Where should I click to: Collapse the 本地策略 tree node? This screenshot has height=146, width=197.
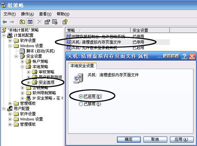point(23,67)
